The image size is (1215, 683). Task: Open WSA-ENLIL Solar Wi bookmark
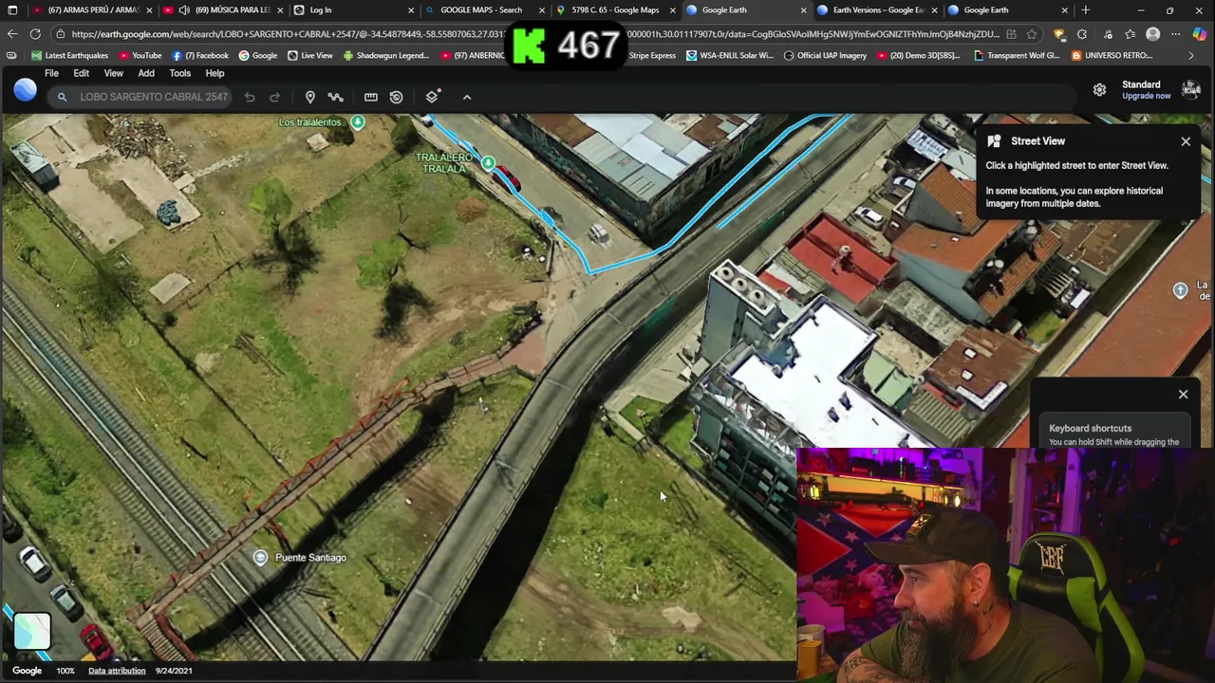[x=729, y=55]
